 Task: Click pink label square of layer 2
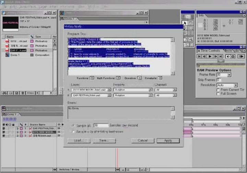click(21, 132)
